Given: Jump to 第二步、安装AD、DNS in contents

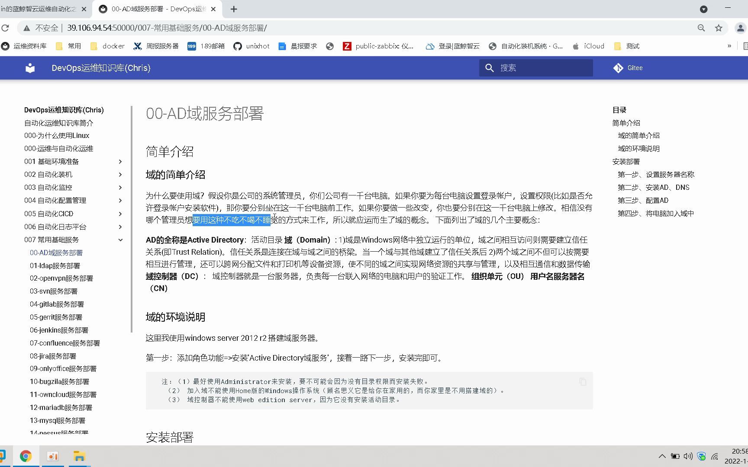Looking at the screenshot, I should (x=654, y=188).
